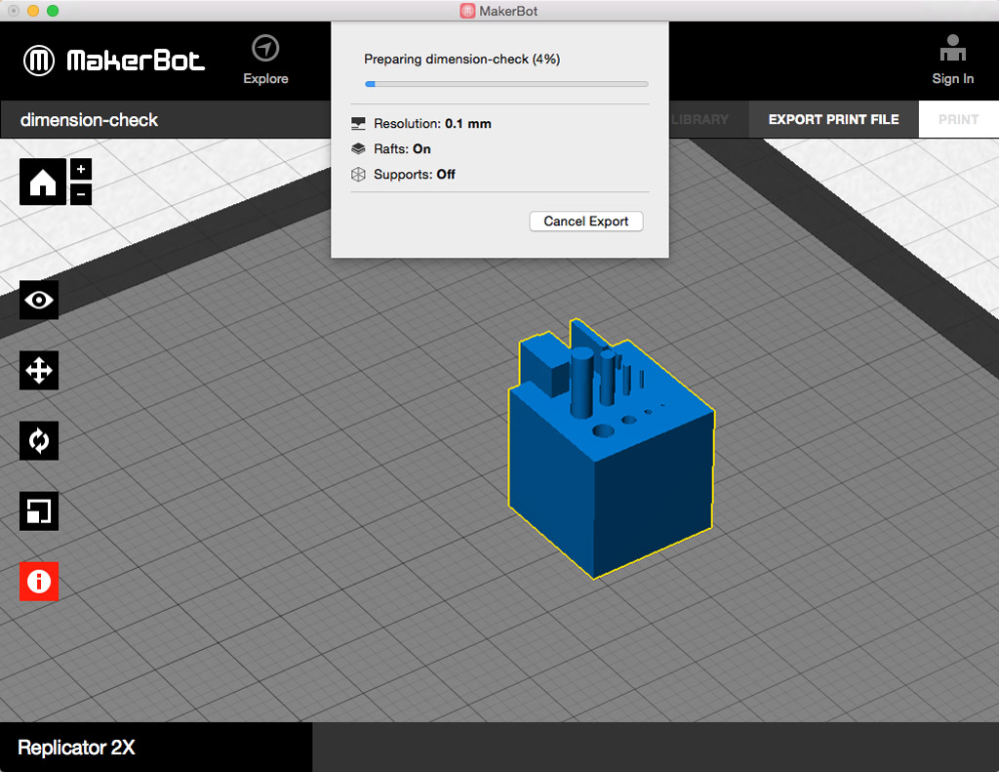This screenshot has height=772, width=999.
Task: Click the export progress bar
Action: point(506,84)
